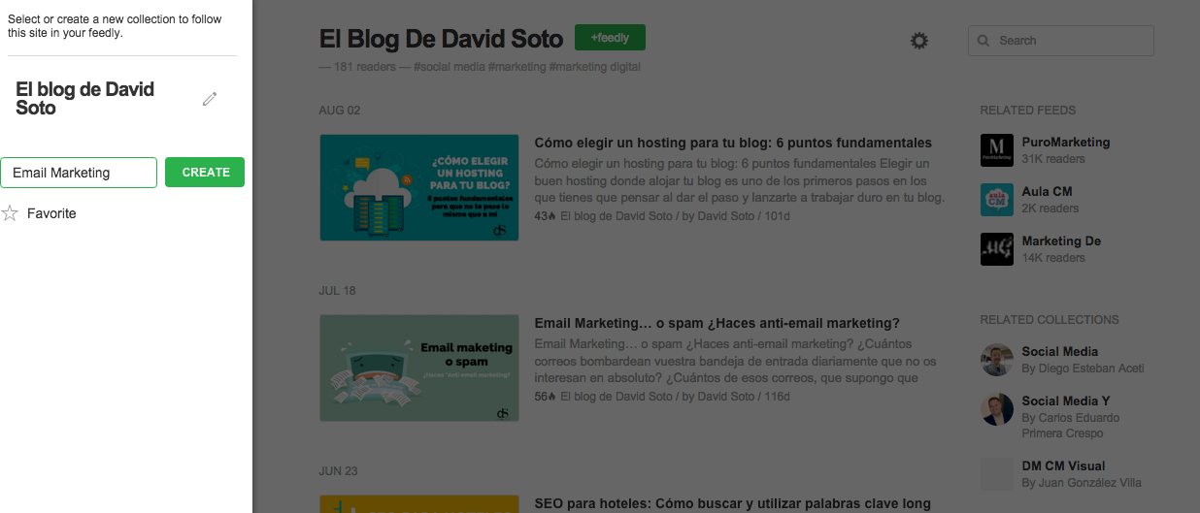Click the magnifier icon in Search box
The width and height of the screenshot is (1200, 513).
(984, 41)
